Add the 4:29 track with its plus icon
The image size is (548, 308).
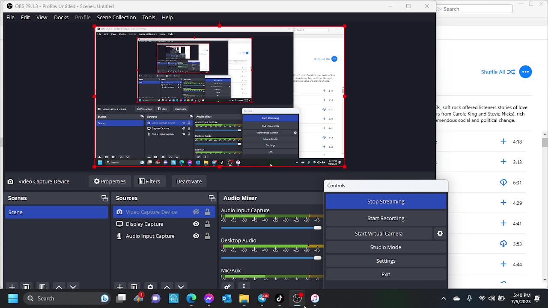503,203
